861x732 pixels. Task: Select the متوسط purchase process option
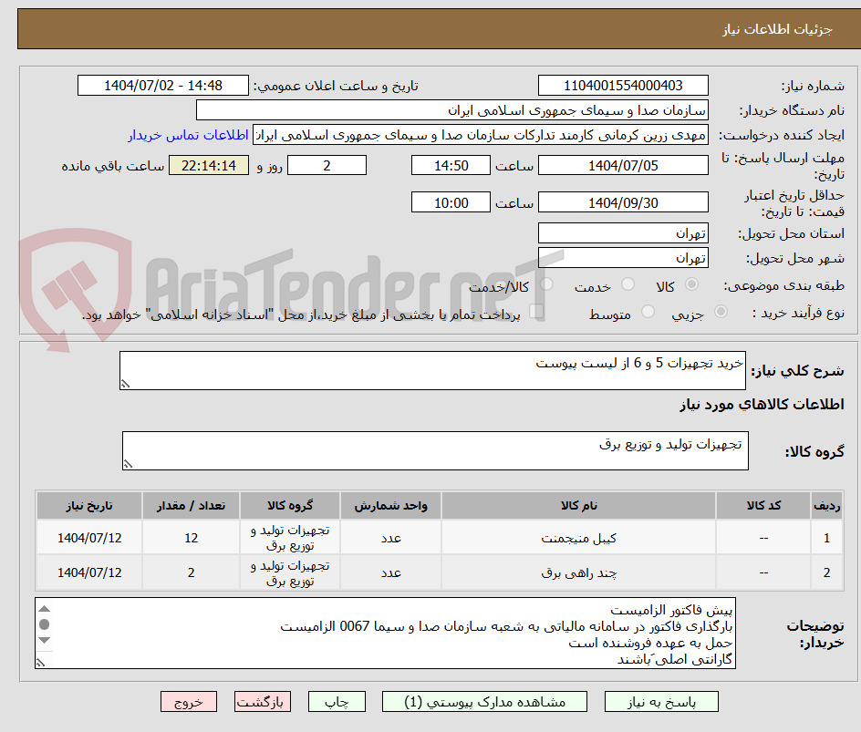(648, 310)
